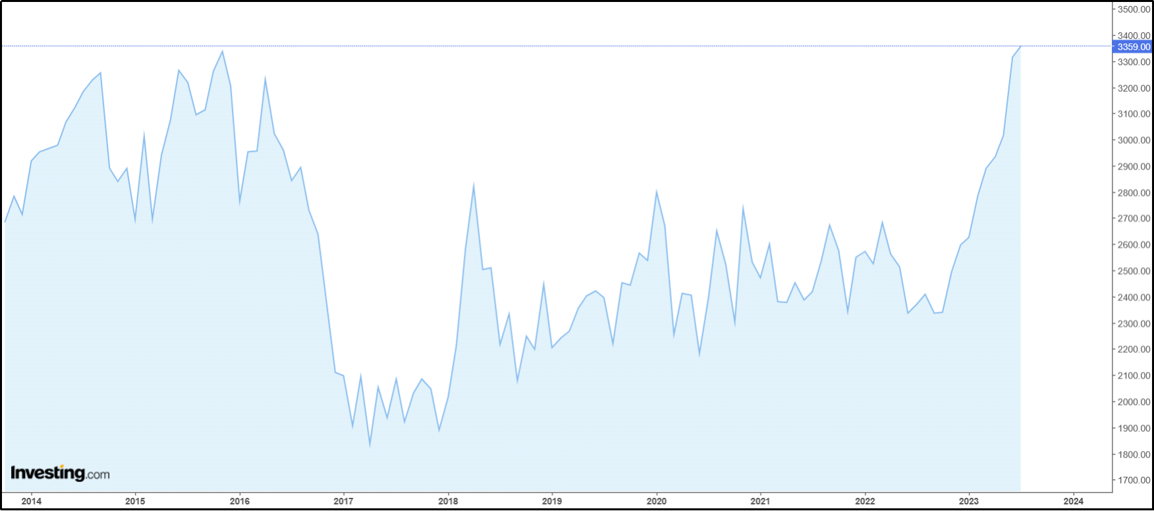
Task: Click the 2018 year label
Action: pos(448,501)
